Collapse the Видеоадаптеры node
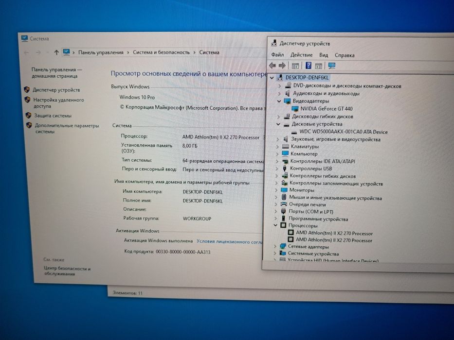 click(279, 101)
